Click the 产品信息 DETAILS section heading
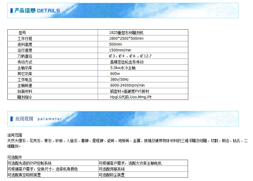Image resolution: width=253 pixels, height=181 pixels. [x=37, y=11]
